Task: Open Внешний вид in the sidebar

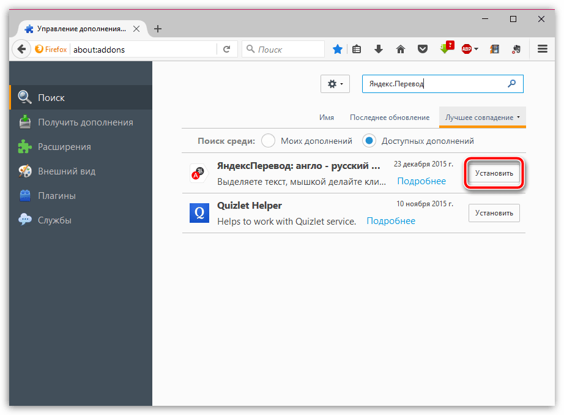Action: point(81,171)
